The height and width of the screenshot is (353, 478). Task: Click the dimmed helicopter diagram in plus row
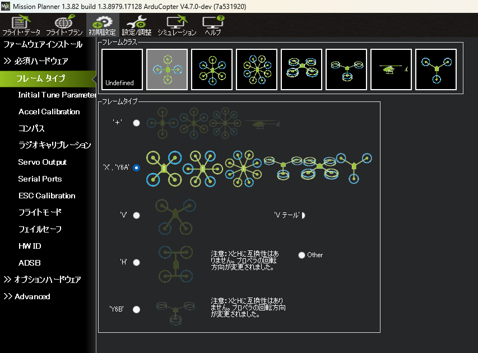[x=262, y=124]
